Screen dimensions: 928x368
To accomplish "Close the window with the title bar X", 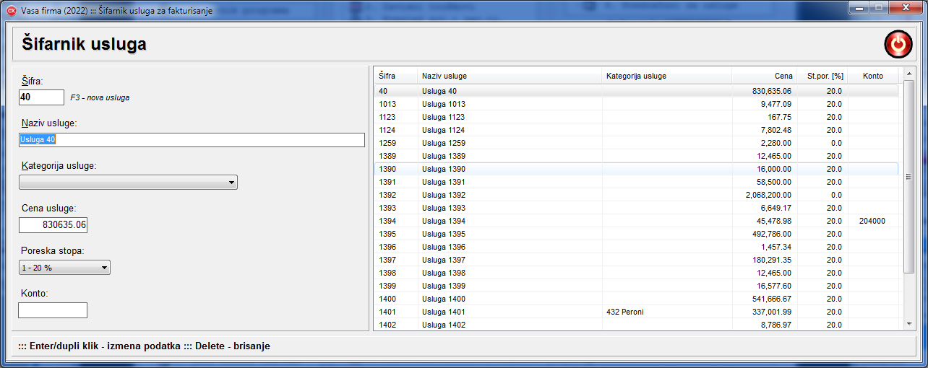I will [904, 6].
